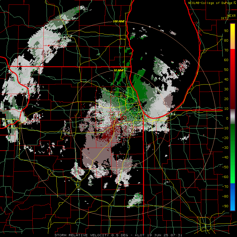Click the 07:31 timestamp in the caption
The image size is (237, 237).
click(x=176, y=235)
